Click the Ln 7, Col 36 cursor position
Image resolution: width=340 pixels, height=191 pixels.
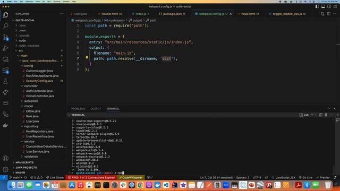click(x=216, y=178)
